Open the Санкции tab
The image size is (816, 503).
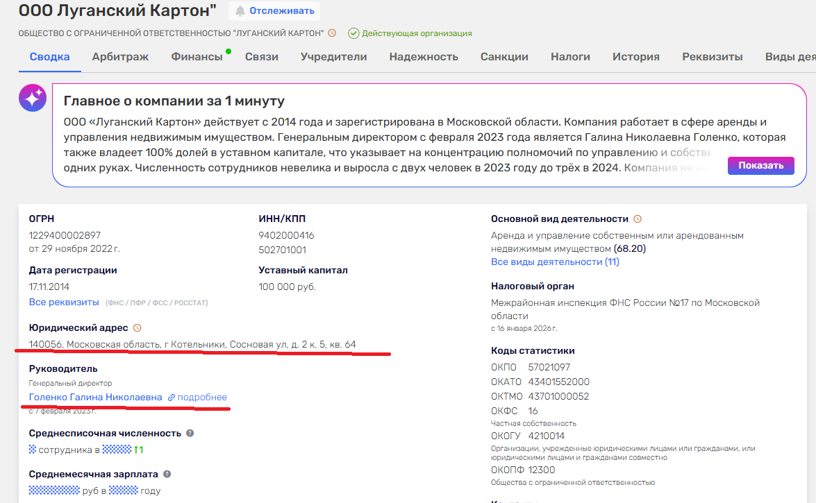[x=504, y=57]
